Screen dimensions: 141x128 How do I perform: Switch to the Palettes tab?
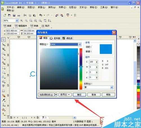point(67,38)
